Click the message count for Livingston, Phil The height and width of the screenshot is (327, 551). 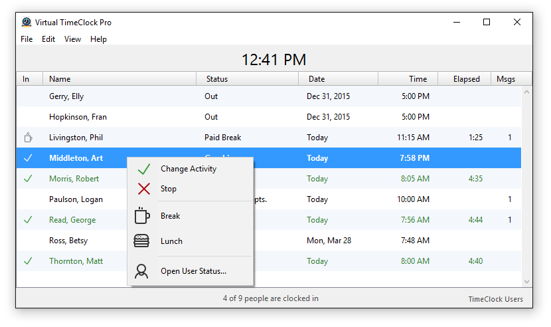click(510, 138)
